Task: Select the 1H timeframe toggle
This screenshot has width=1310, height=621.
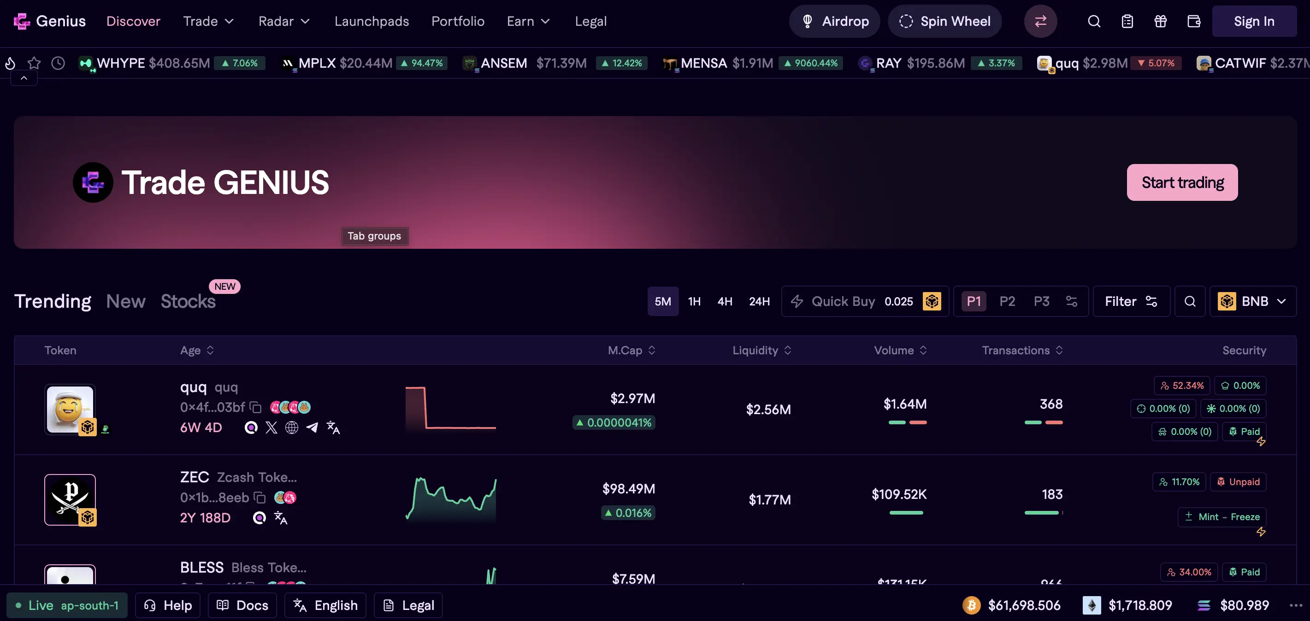Action: 694,301
